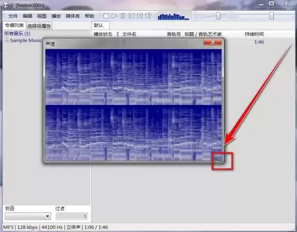Click the random playback button
This screenshot has width=297, height=232.
(x=148, y=16)
